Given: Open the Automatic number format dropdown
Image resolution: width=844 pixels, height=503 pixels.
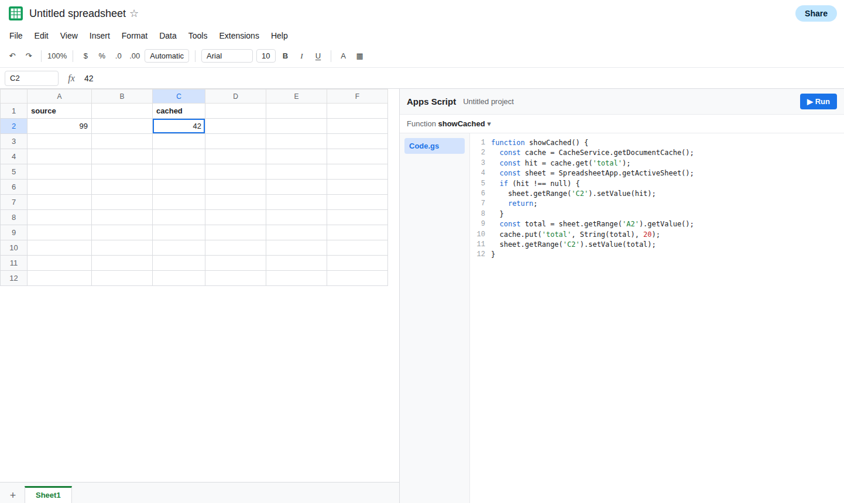Looking at the screenshot, I should (167, 56).
